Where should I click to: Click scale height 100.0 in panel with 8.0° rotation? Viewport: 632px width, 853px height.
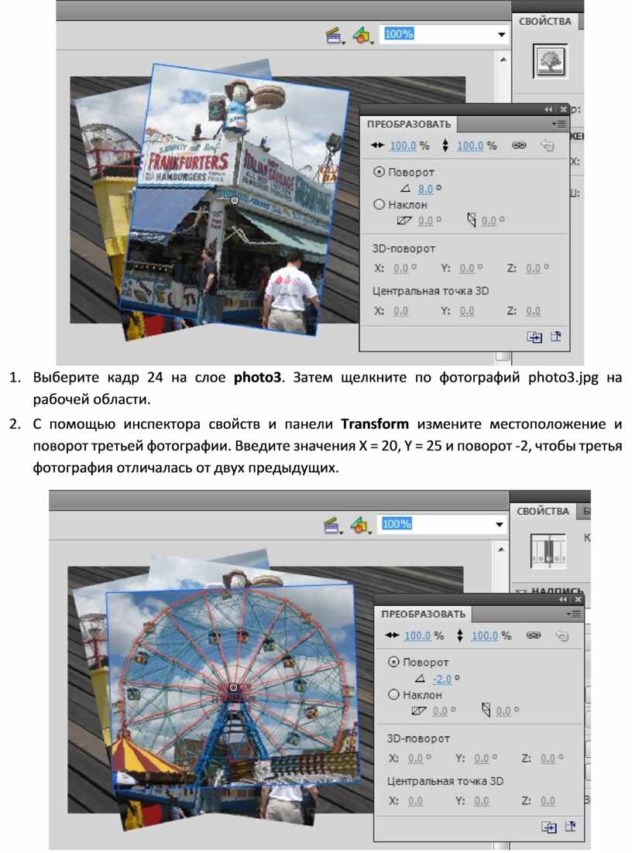point(470,146)
